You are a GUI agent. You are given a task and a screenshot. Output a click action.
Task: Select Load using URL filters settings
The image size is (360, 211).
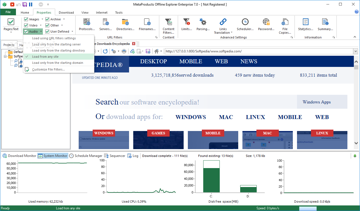pos(59,38)
